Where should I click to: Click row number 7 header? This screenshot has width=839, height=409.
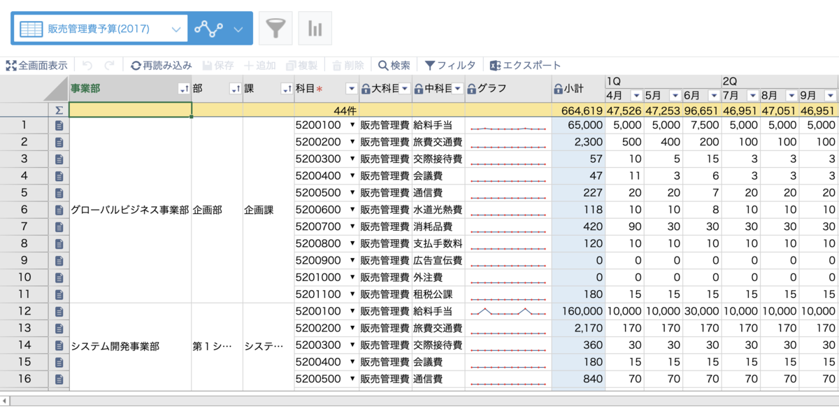(24, 227)
